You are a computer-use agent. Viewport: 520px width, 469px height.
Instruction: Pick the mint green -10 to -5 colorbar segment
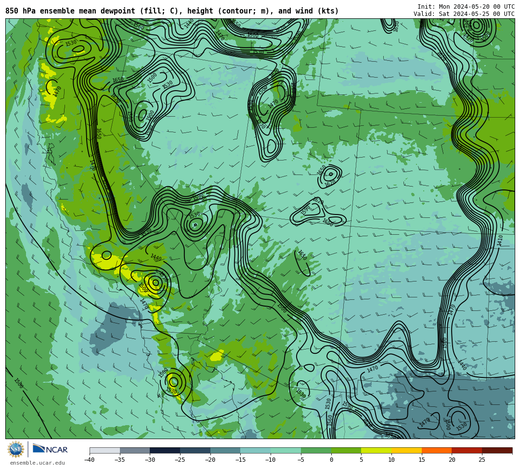tap(286, 450)
